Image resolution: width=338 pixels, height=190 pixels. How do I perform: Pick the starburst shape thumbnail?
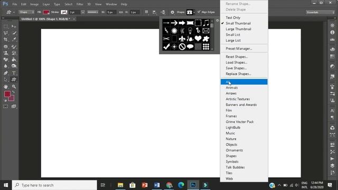(x=174, y=31)
